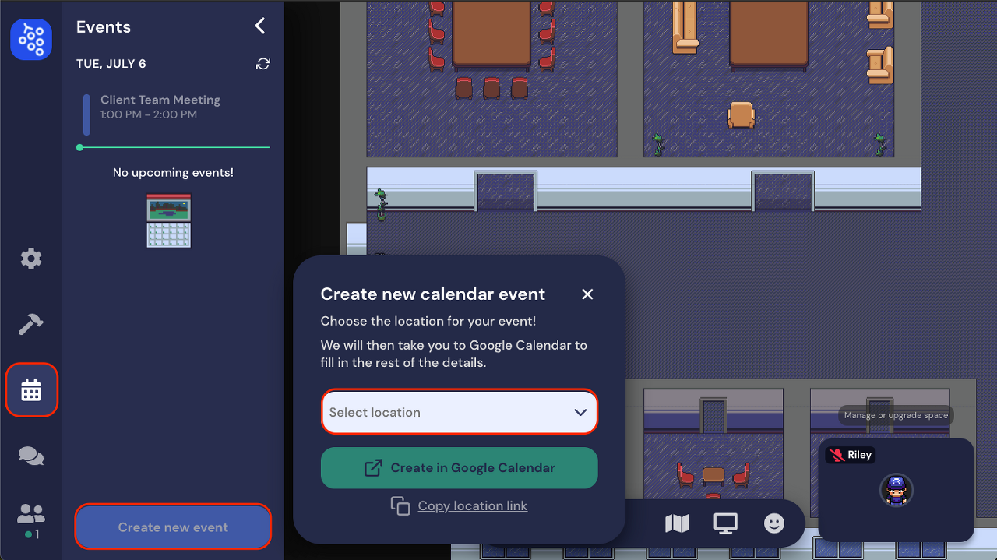Open the Settings gear icon
Viewport: 997px width, 560px height.
[31, 259]
